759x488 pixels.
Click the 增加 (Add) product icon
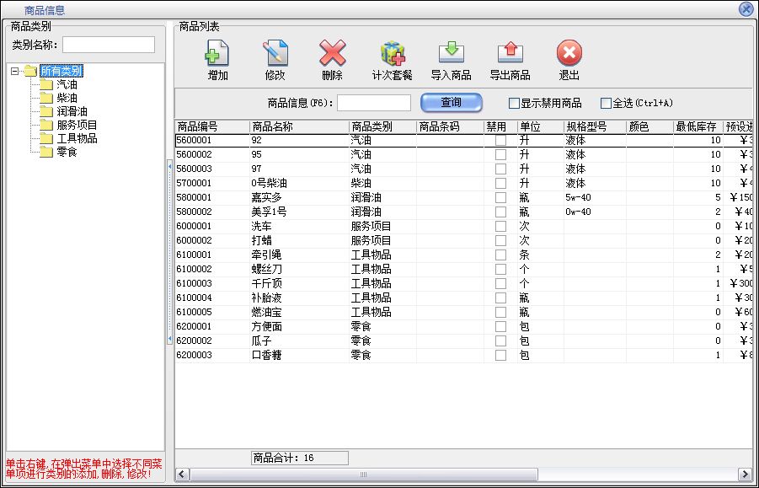pyautogui.click(x=217, y=54)
